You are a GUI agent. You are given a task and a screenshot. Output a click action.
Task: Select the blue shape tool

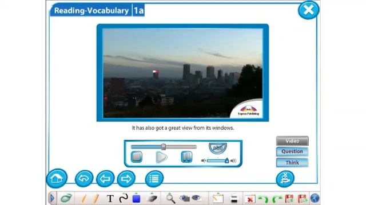[136, 199]
